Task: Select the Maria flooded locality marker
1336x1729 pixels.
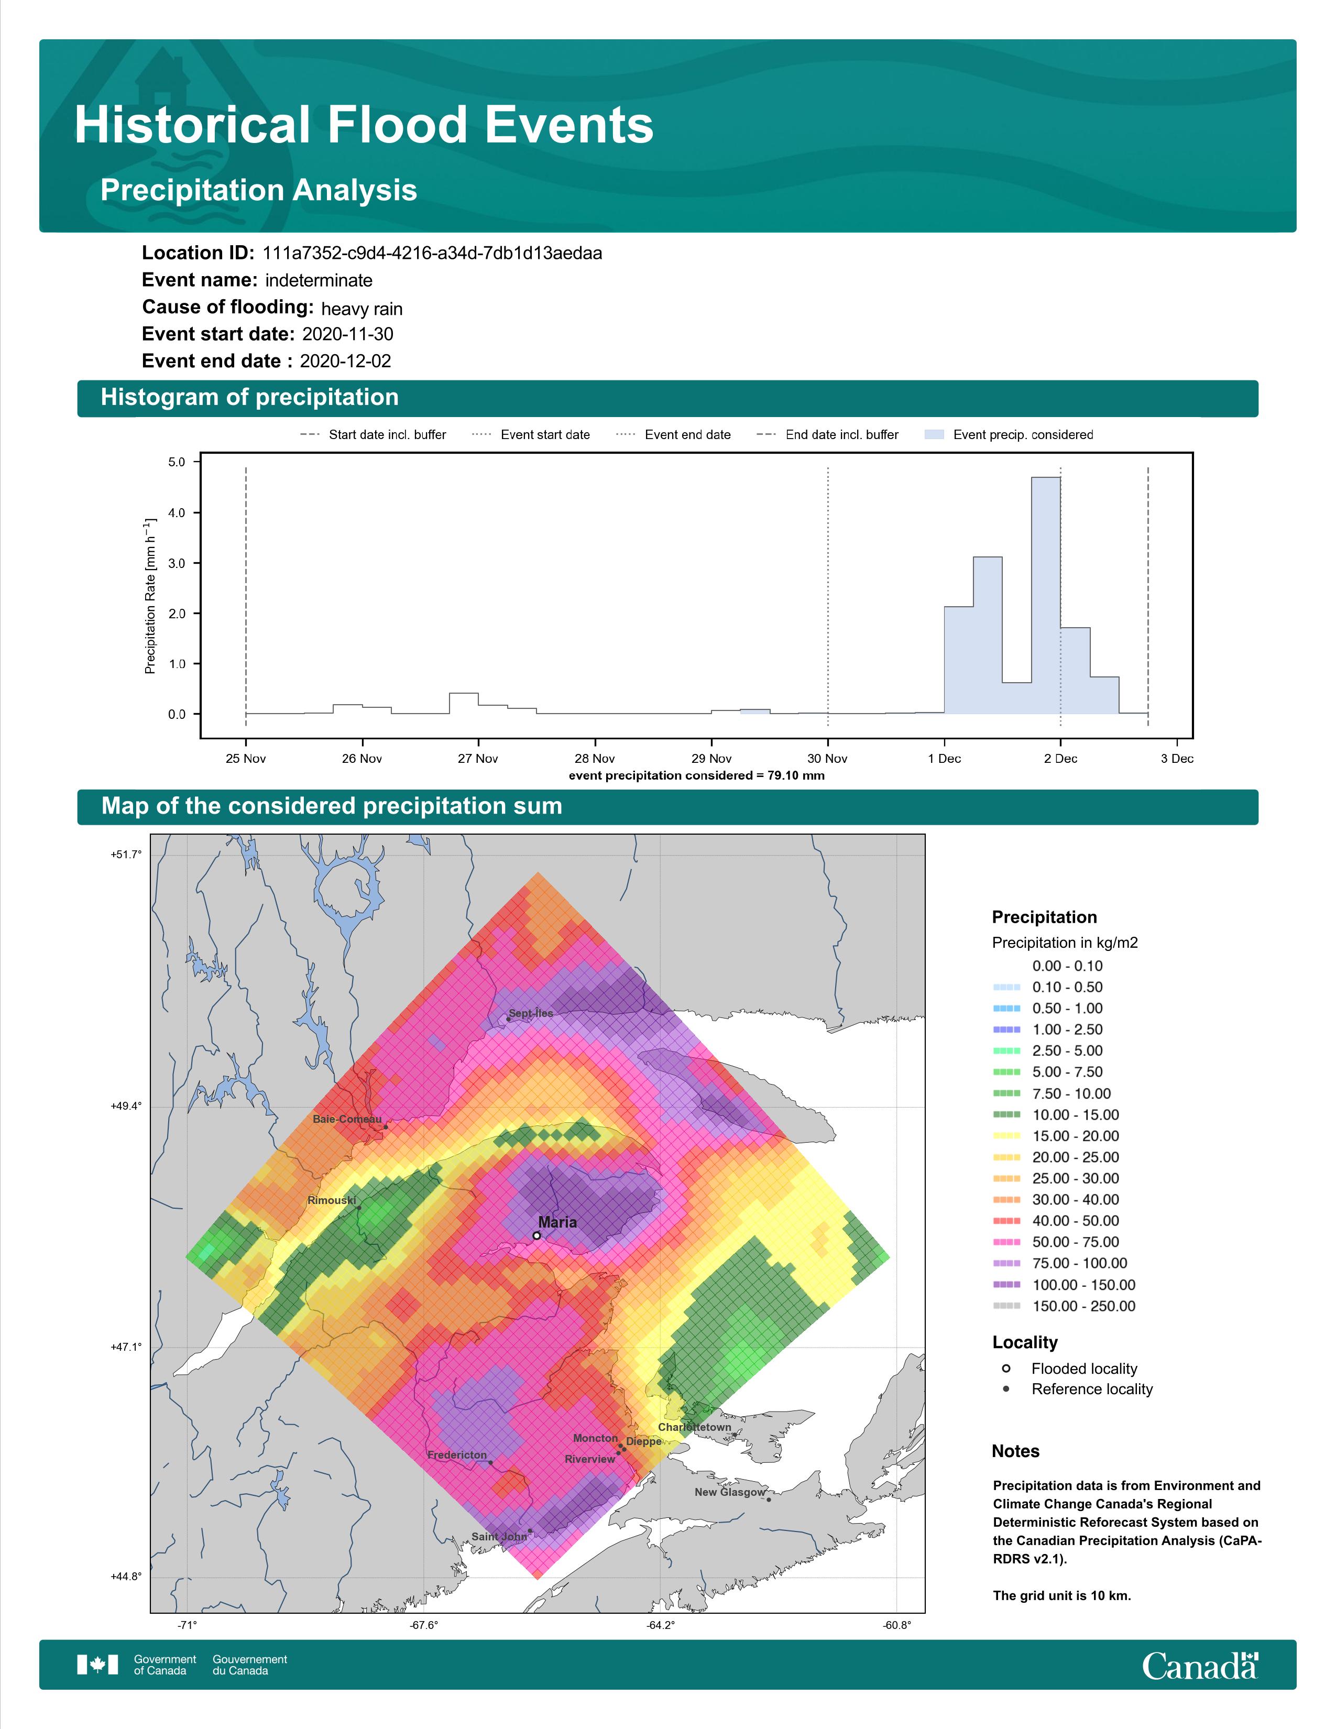Action: [536, 1235]
